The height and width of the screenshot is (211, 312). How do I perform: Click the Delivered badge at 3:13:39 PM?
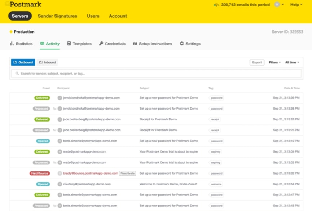(42, 98)
